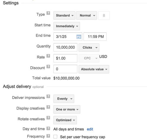This screenshot has height=140, width=147.
Task: Open the help icon beside Rate
Action: click(48, 56)
